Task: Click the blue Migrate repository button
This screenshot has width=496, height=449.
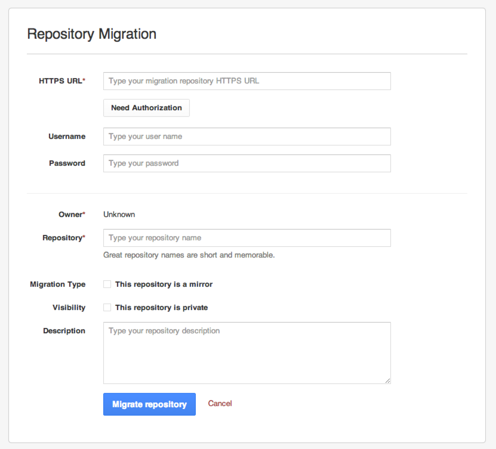Action: 150,404
